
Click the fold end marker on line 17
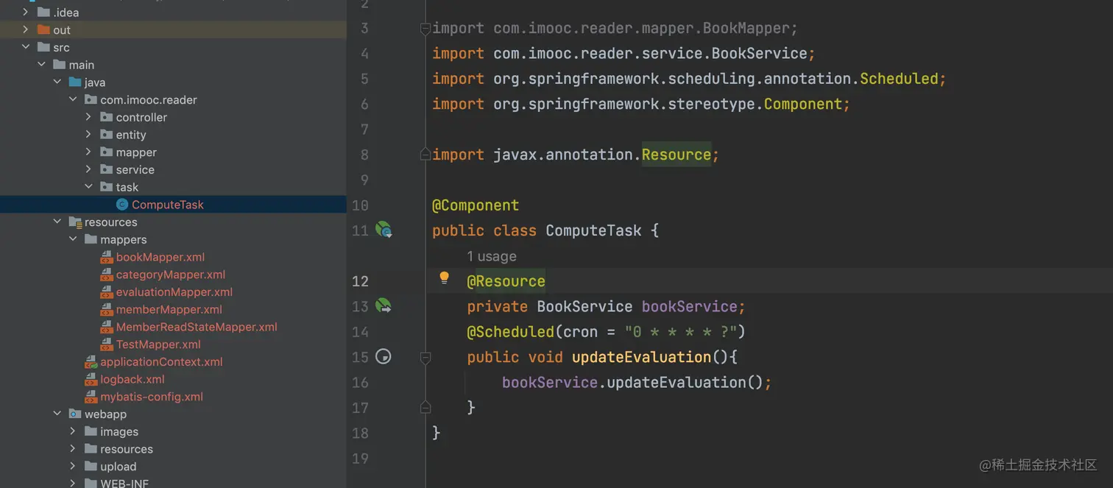(x=425, y=407)
